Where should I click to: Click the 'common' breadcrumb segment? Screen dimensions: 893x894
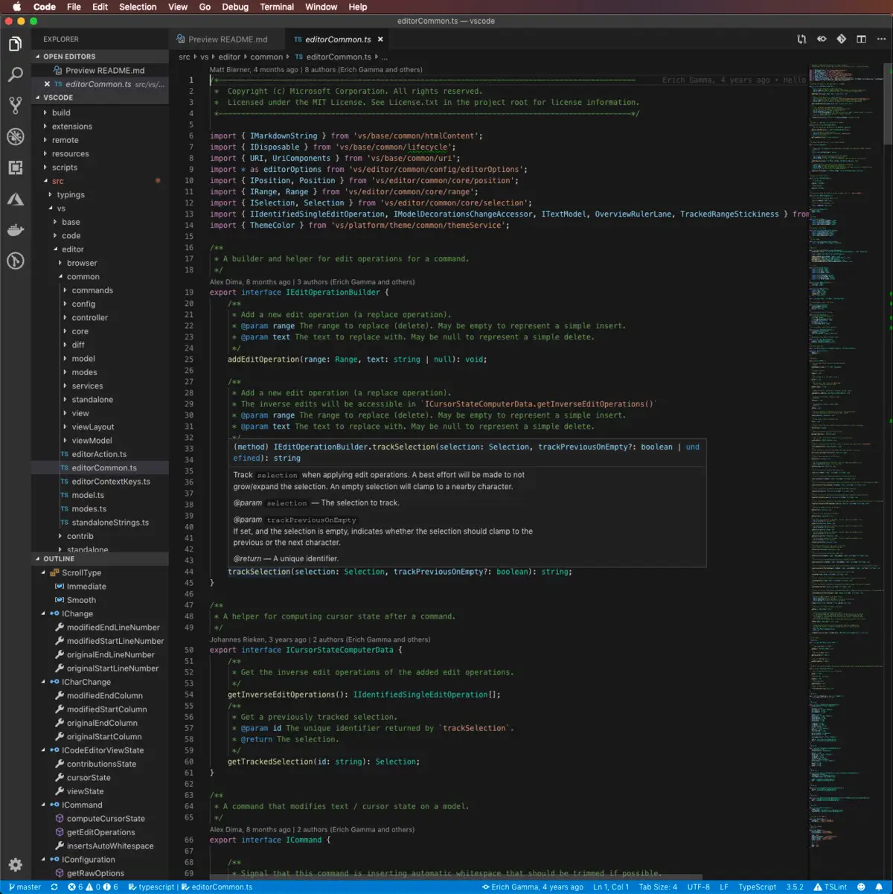coord(266,57)
